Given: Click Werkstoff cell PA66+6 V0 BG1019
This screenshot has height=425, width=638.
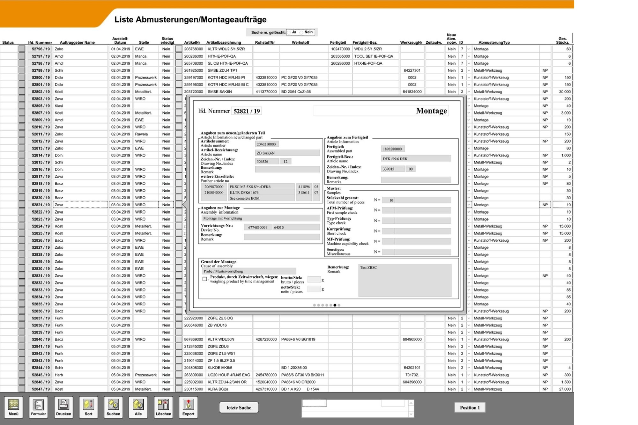Looking at the screenshot, I should 304,339.
